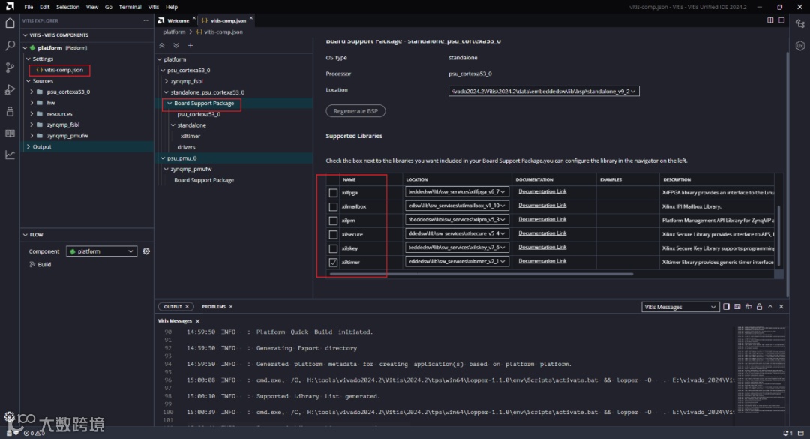The image size is (810, 439).
Task: Open the hexagon icon in right sidebar
Action: tap(800, 46)
